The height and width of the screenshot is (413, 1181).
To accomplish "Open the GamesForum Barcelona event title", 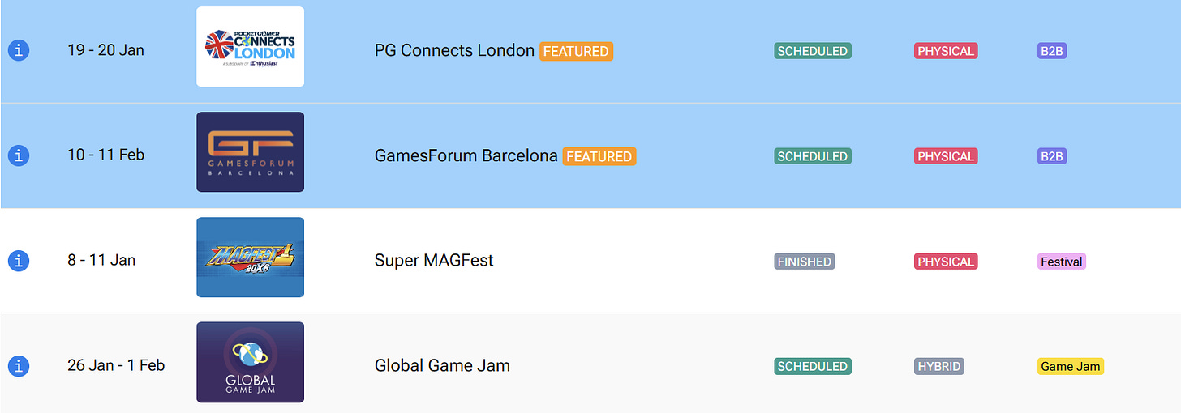I will [466, 155].
